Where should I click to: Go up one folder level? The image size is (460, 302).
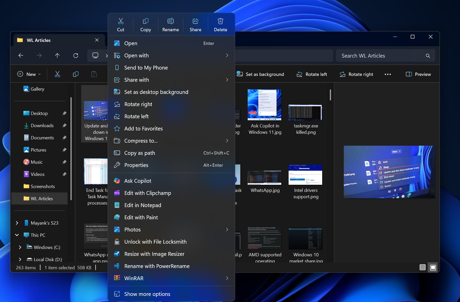pos(57,56)
